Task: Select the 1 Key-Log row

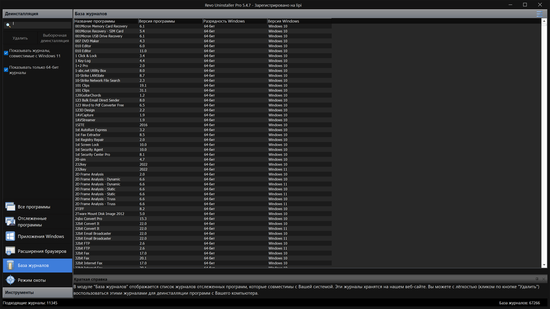Action: click(x=203, y=61)
